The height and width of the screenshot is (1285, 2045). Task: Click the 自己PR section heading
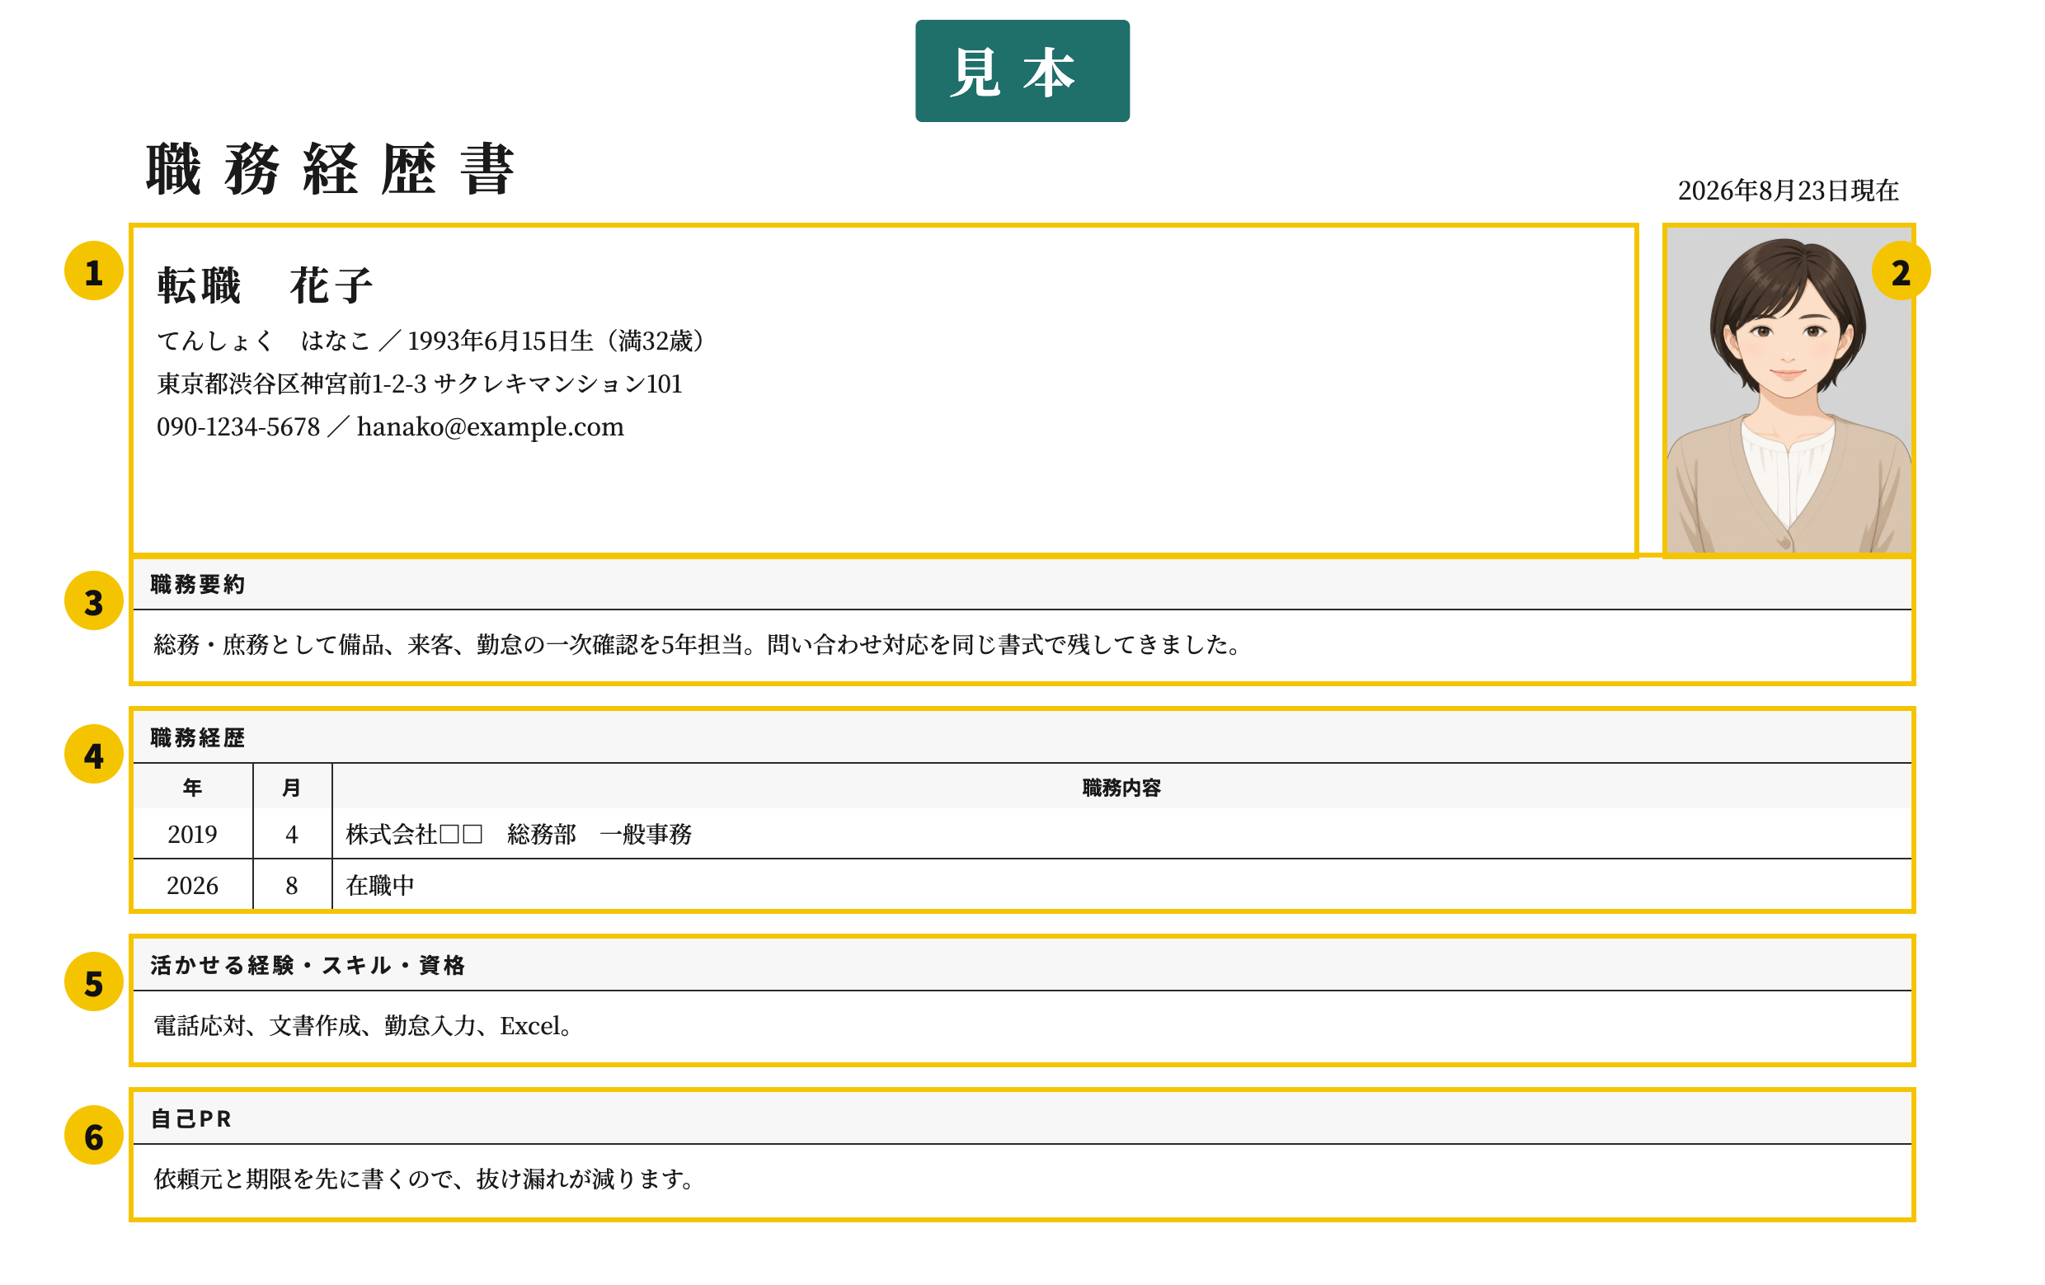coord(191,1119)
